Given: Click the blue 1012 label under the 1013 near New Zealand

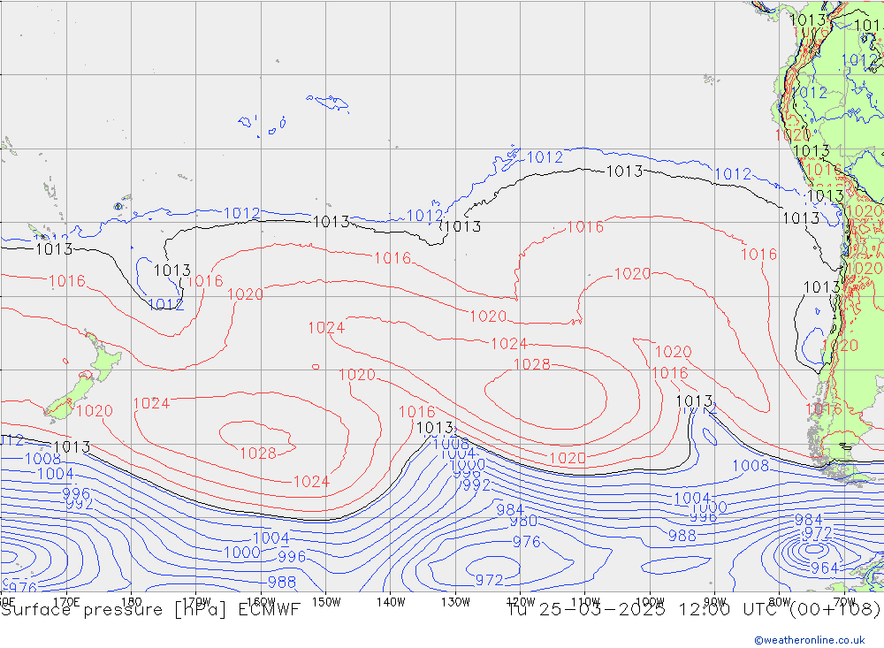Looking at the screenshot, I should click(166, 305).
